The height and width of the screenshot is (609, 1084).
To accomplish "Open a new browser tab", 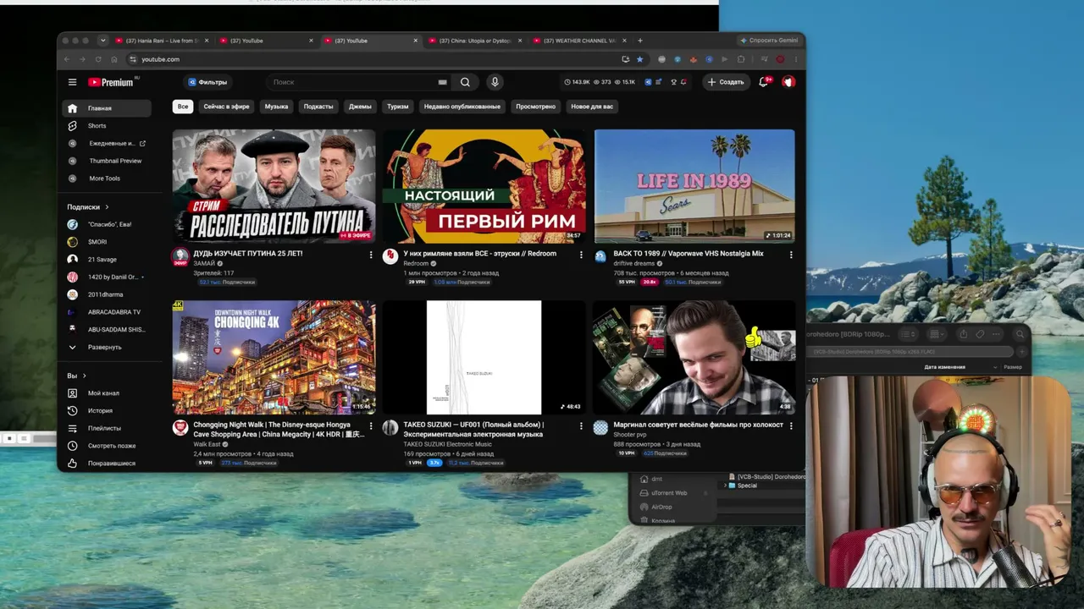I will coord(639,41).
